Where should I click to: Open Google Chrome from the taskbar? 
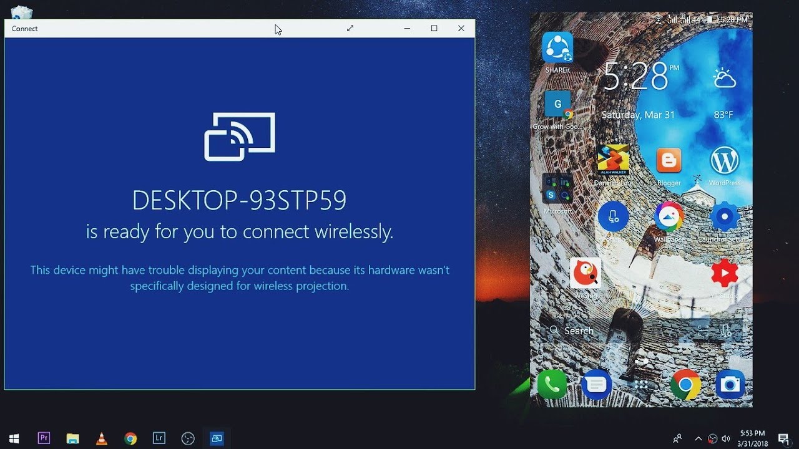pyautogui.click(x=130, y=438)
